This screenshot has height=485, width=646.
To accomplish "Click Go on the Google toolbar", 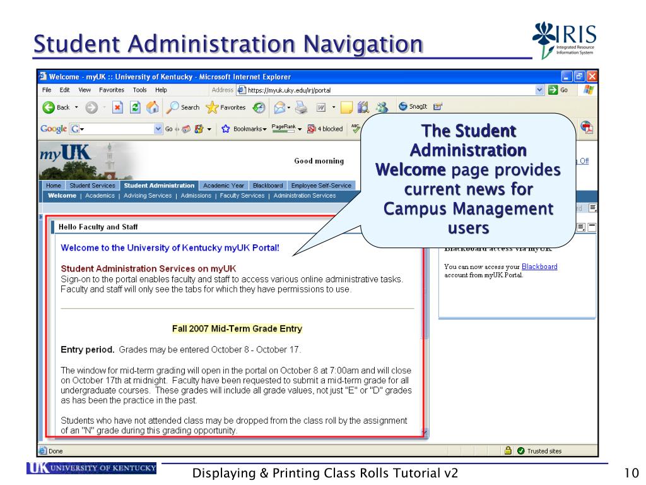I will (x=169, y=129).
